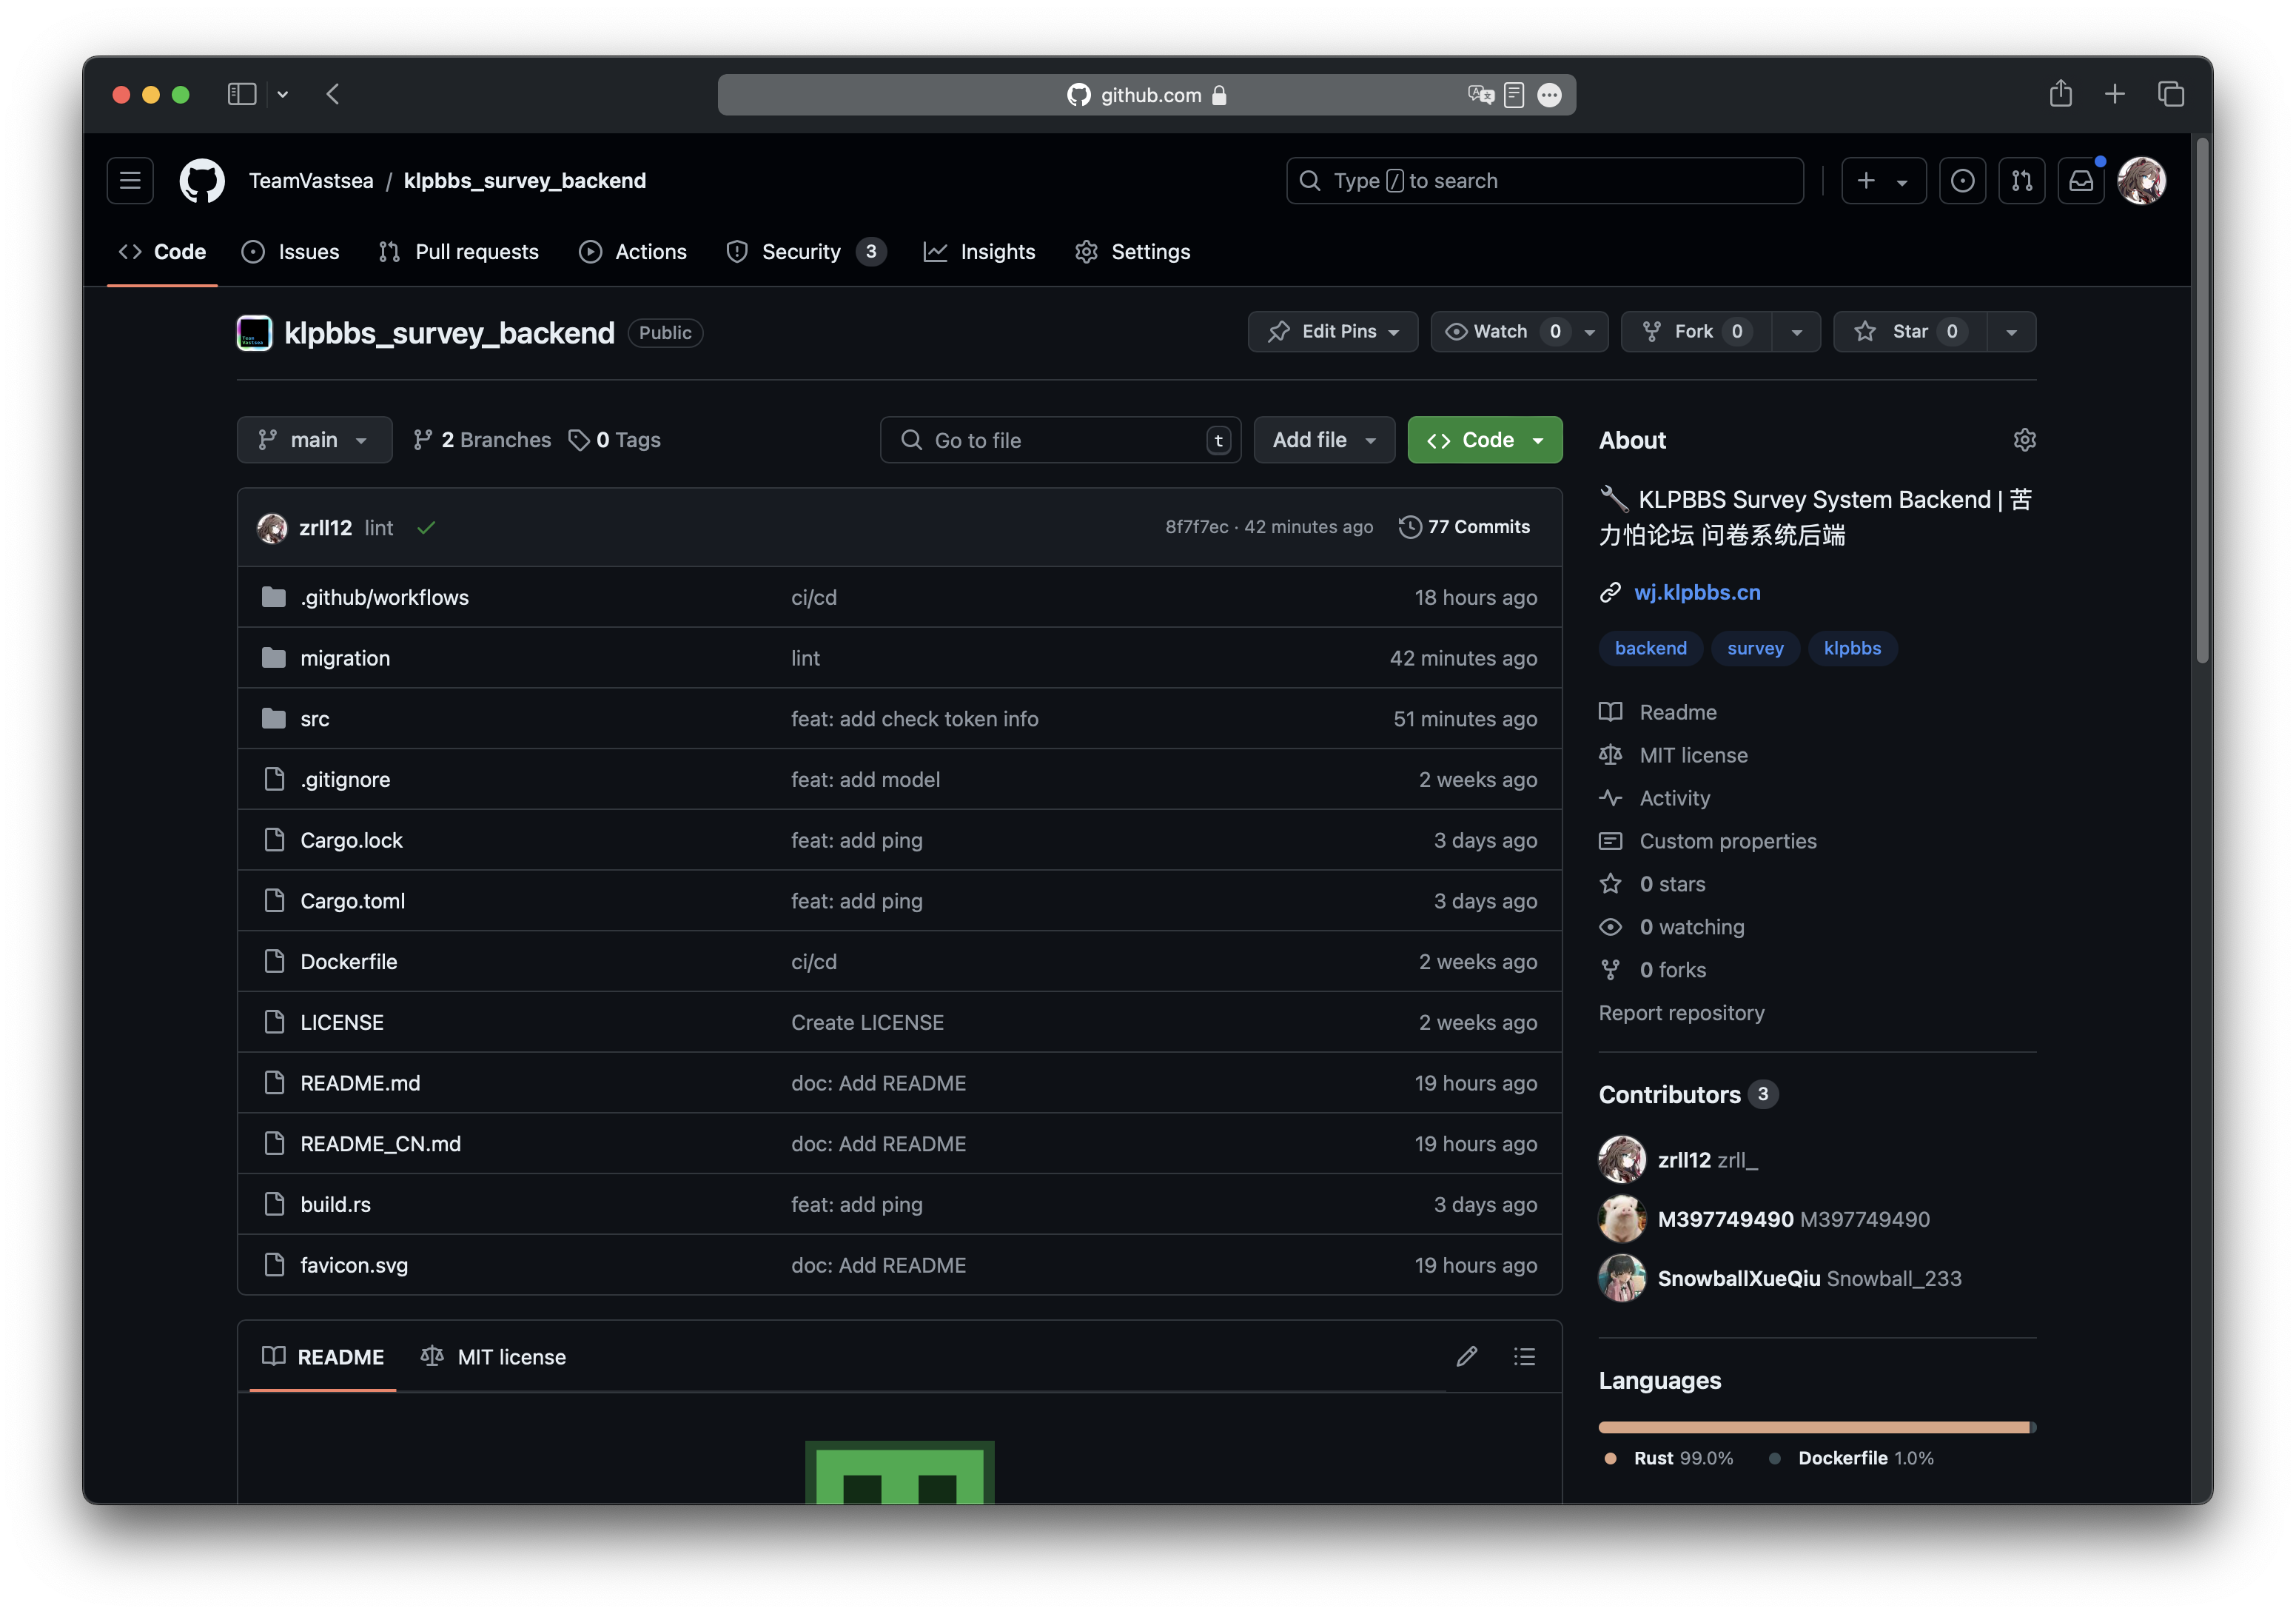2296x1614 pixels.
Task: Open the hamburger navigation menu
Action: click(x=130, y=181)
